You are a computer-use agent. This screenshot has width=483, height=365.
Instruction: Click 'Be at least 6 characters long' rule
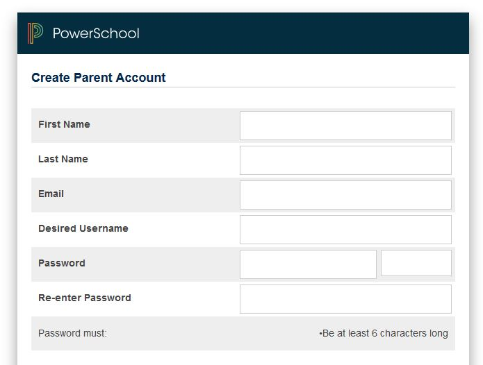pos(384,333)
